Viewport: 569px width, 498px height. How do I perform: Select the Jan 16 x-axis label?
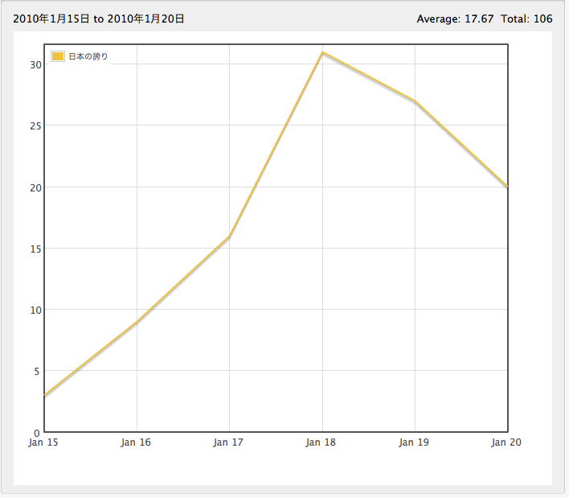136,442
